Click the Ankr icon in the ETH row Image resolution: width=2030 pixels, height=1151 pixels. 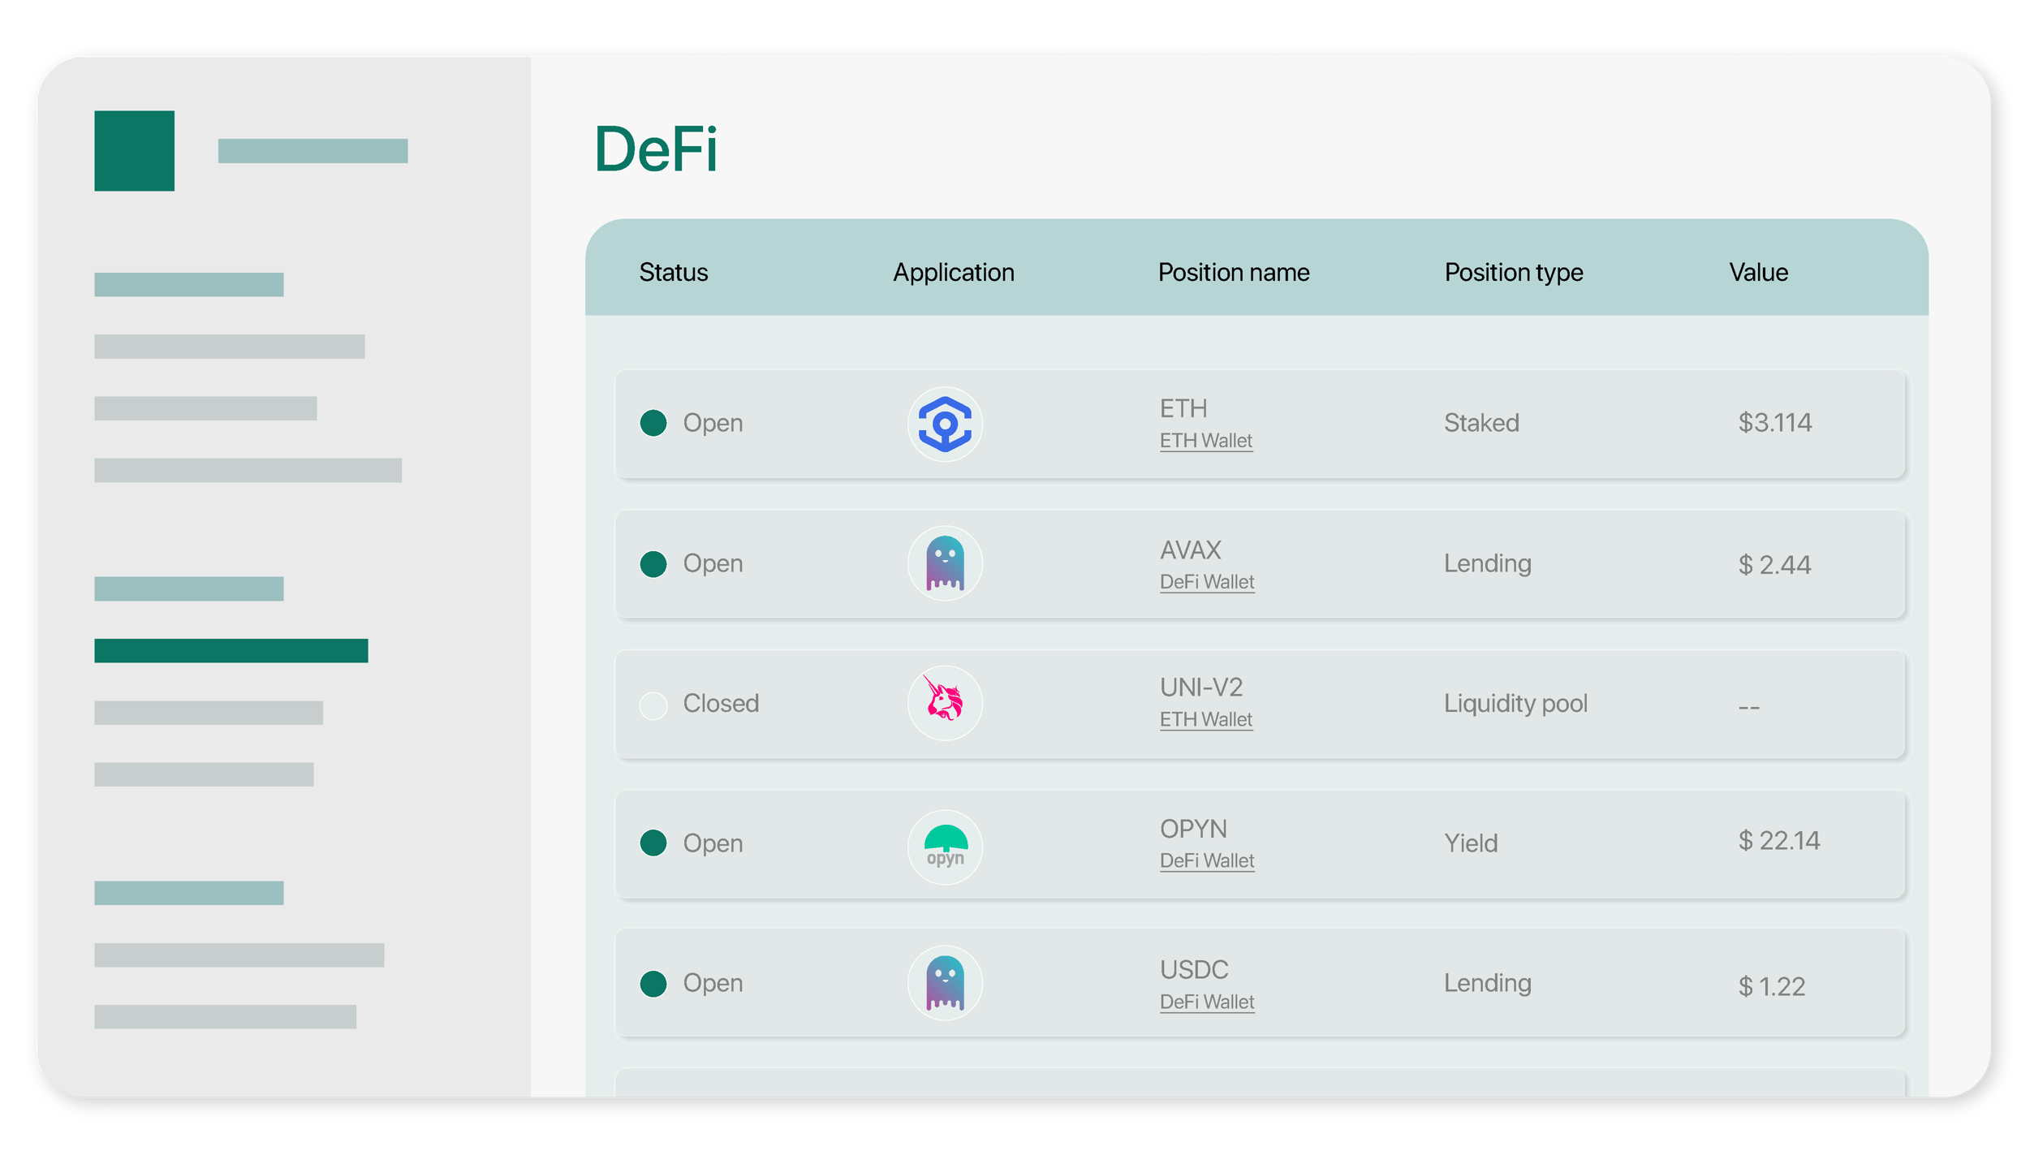[x=945, y=424]
